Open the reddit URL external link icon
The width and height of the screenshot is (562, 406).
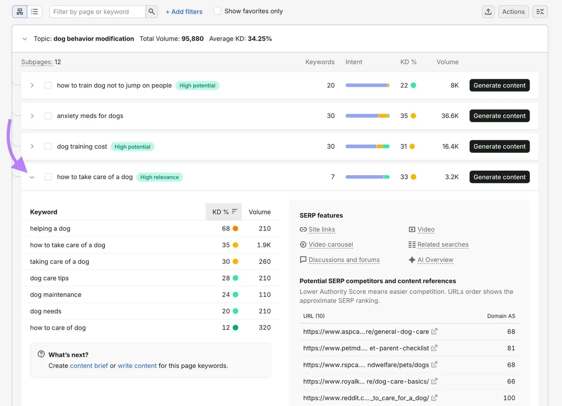434,398
